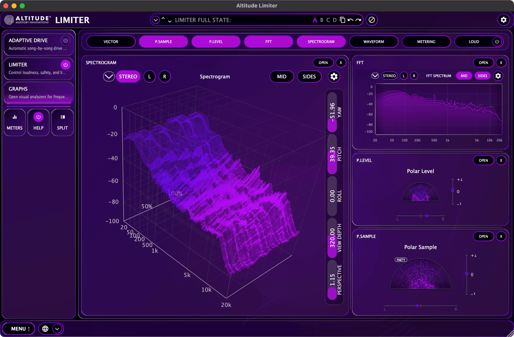Click the bypass circle-slash icon
The image size is (514, 337).
(372, 20)
